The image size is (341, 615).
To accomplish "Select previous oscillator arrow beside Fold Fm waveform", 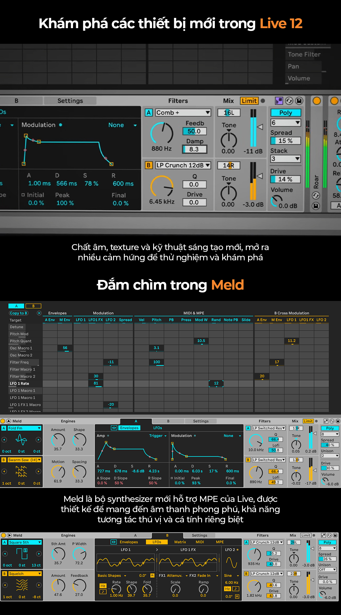I will tap(4, 440).
